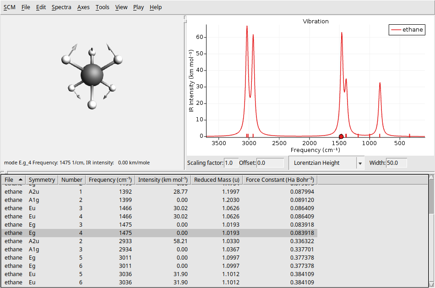The image size is (435, 288).
Task: Click the Offset input field
Action: [269, 163]
